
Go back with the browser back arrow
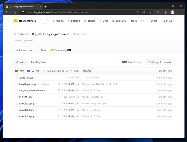(7, 12)
